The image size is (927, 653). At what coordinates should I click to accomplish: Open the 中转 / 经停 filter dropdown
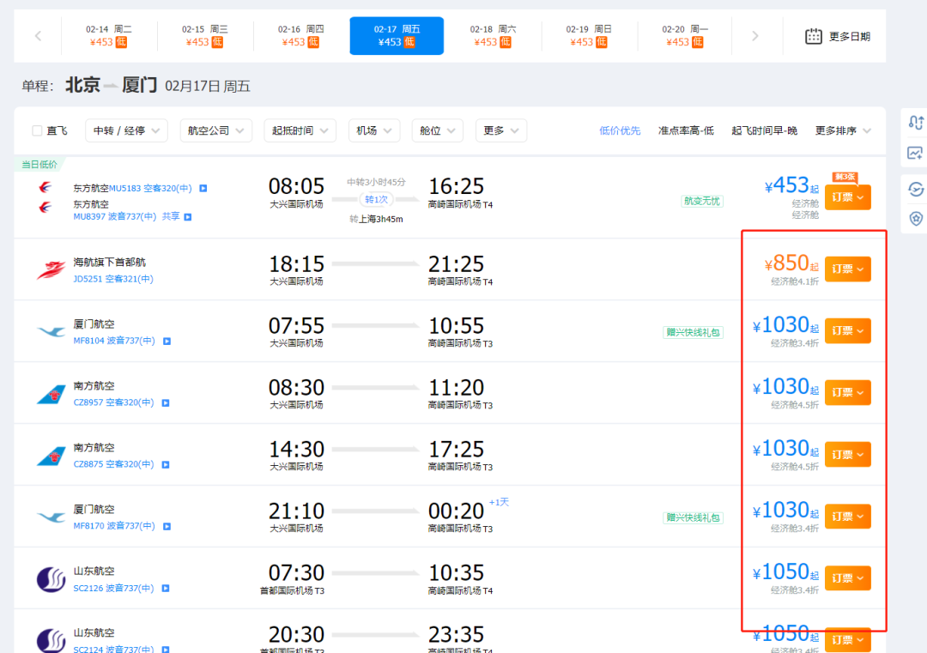point(126,130)
